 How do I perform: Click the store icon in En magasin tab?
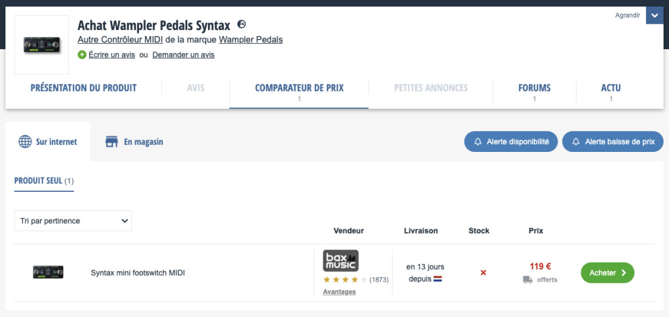tap(111, 142)
